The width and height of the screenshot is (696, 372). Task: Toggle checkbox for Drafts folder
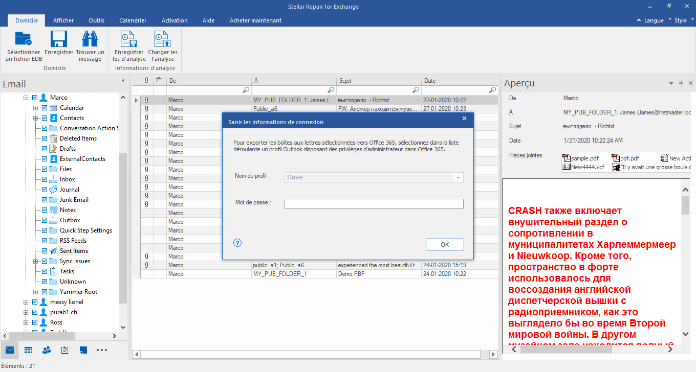(x=45, y=149)
